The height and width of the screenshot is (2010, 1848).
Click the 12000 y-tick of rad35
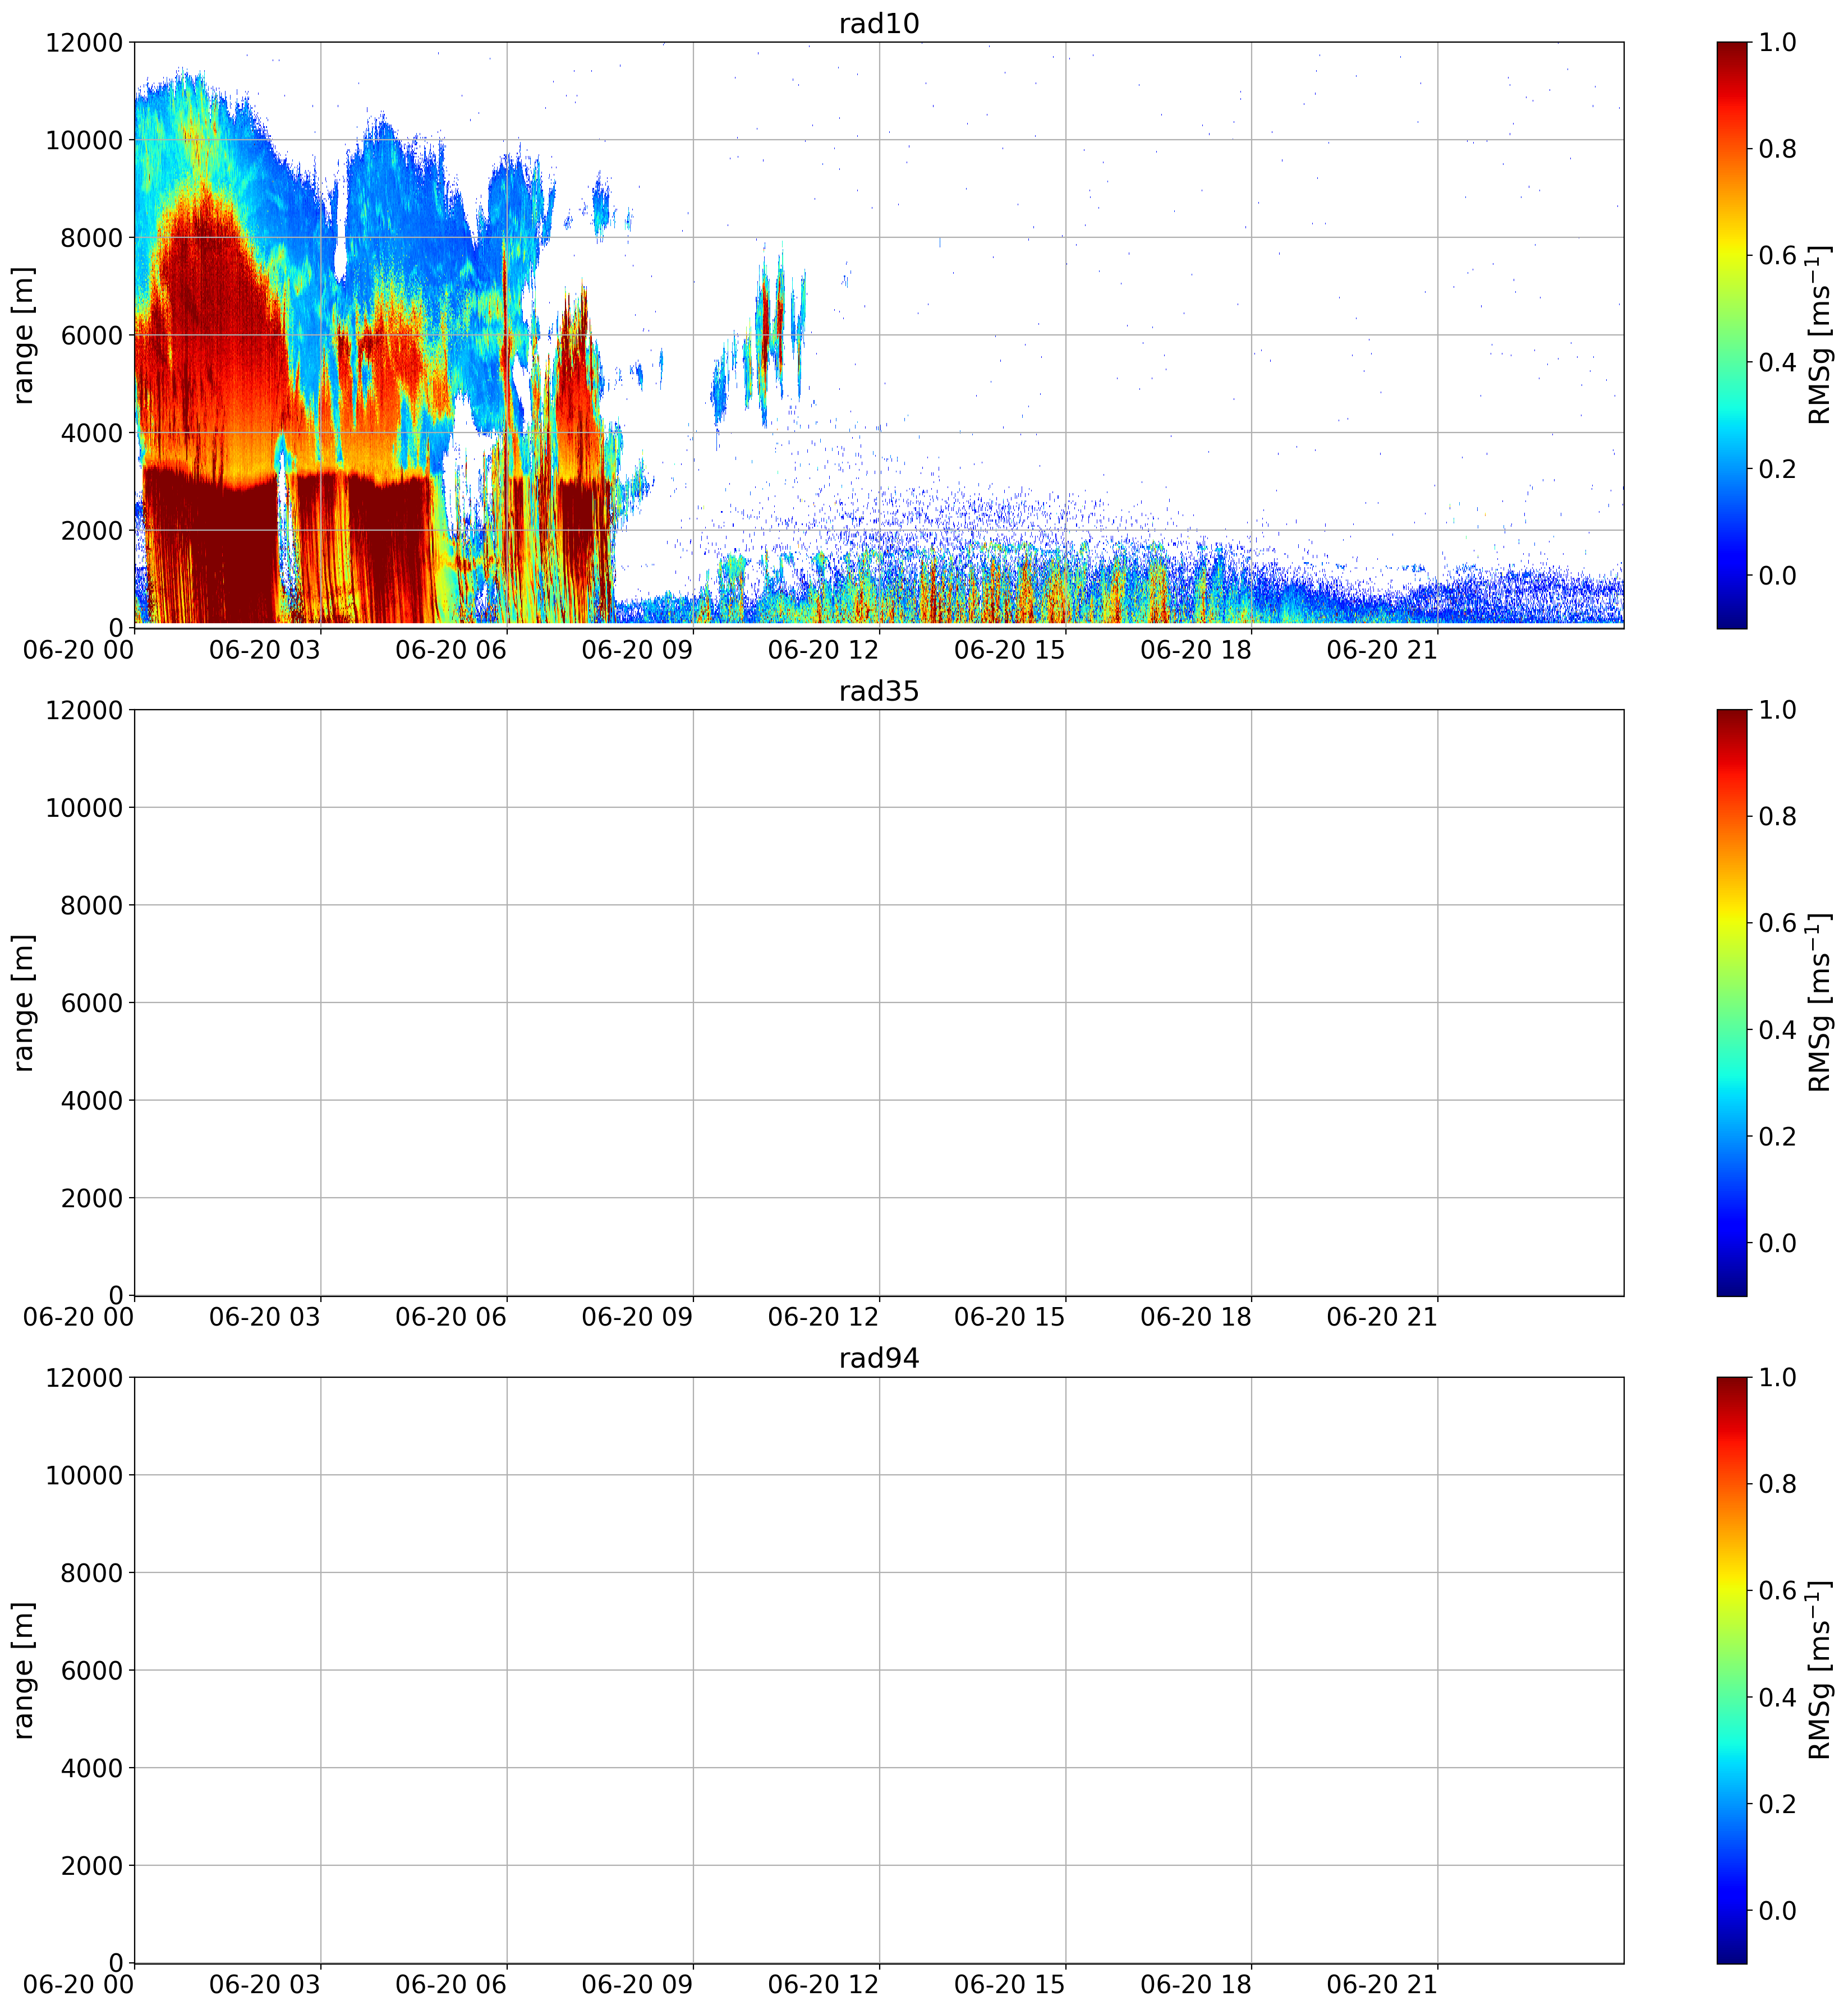(x=84, y=710)
